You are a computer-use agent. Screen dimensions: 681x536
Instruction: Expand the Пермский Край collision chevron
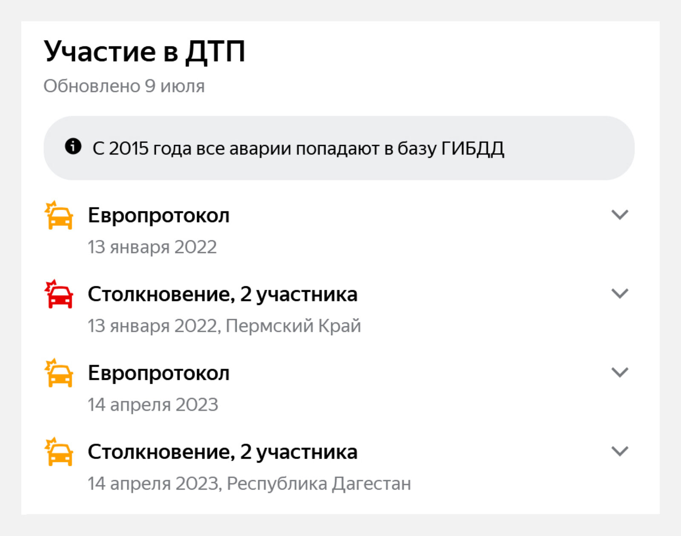620,294
